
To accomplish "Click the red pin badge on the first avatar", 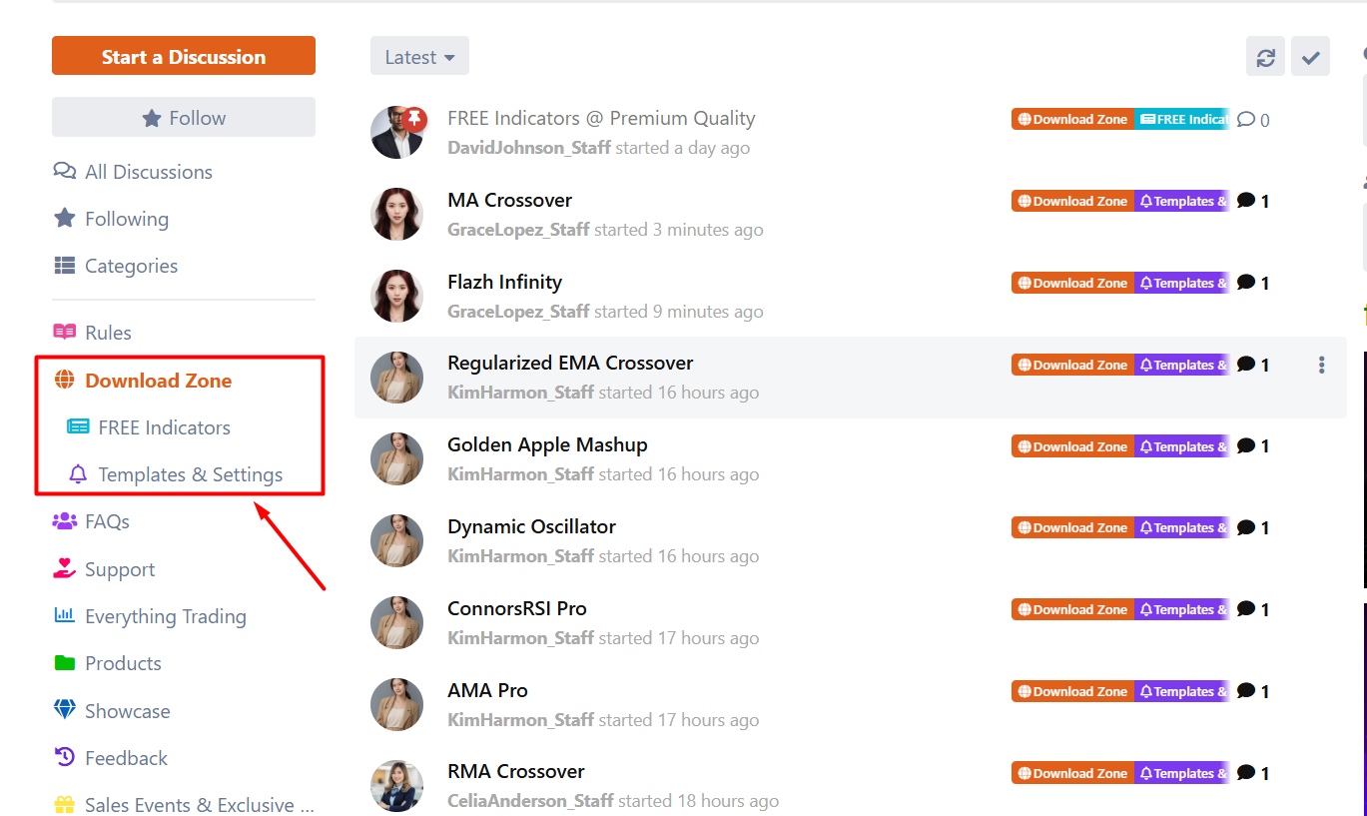I will pos(413,119).
